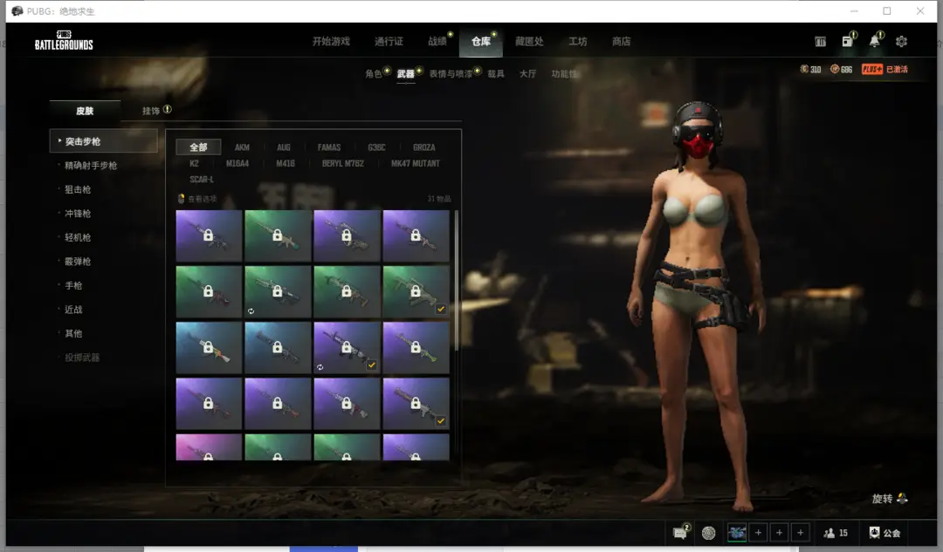
Task: Open the 狙击枪 weapon category
Action: pos(78,189)
